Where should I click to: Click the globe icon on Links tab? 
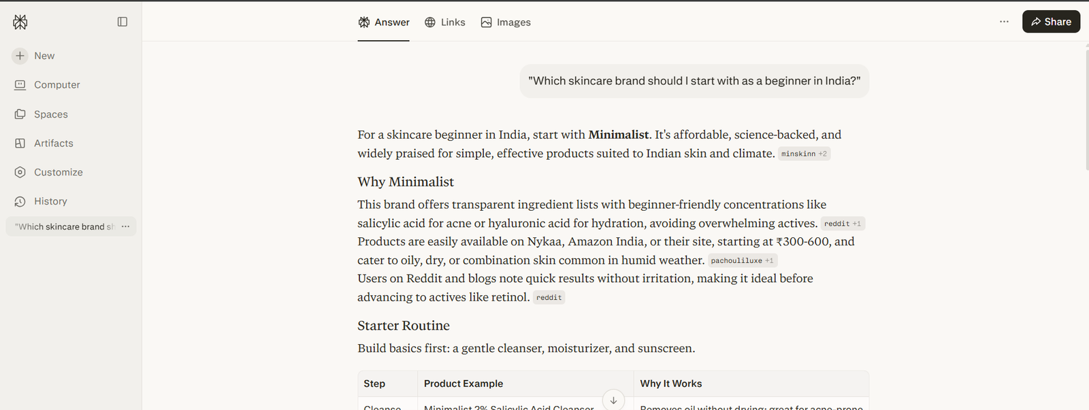pos(430,22)
